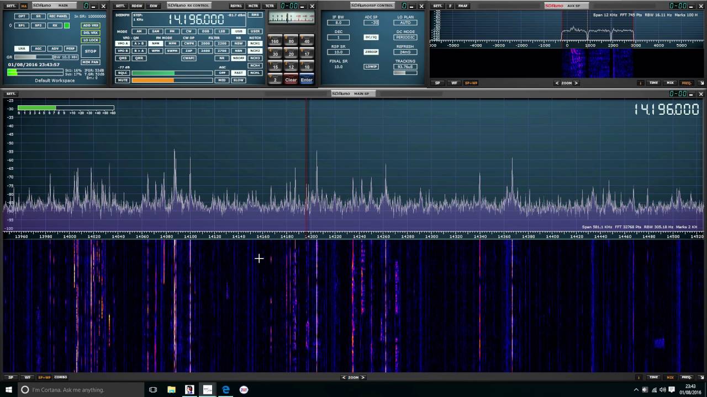This screenshot has height=397, width=707.
Task: Switch MAIN SP view to COMBO
Action: (x=60, y=377)
